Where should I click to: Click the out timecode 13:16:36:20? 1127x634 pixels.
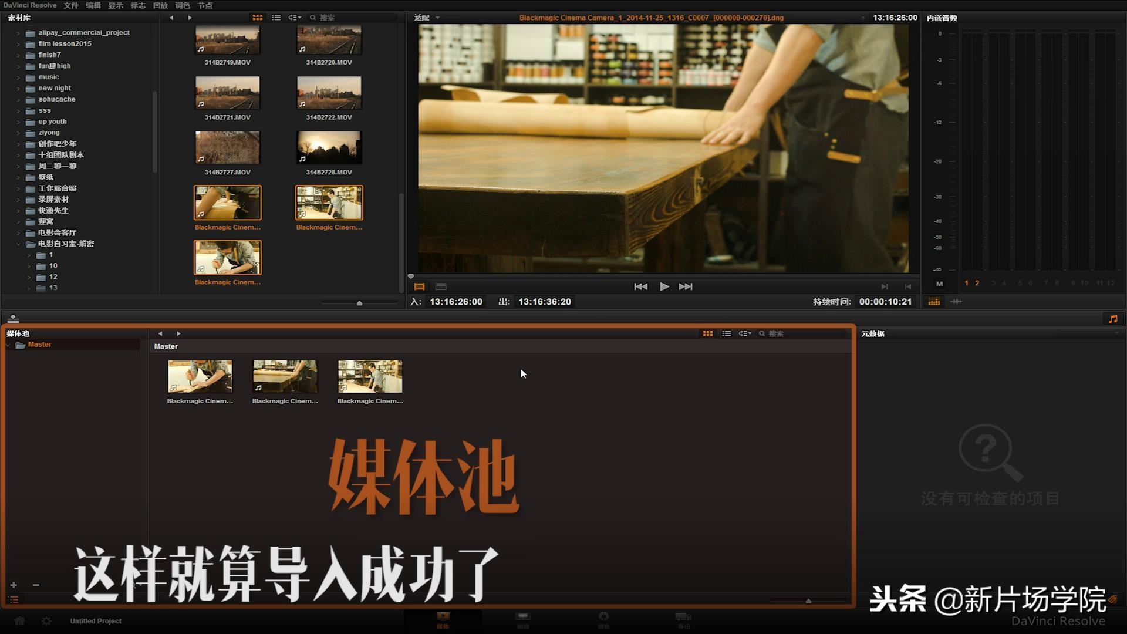pyautogui.click(x=545, y=302)
